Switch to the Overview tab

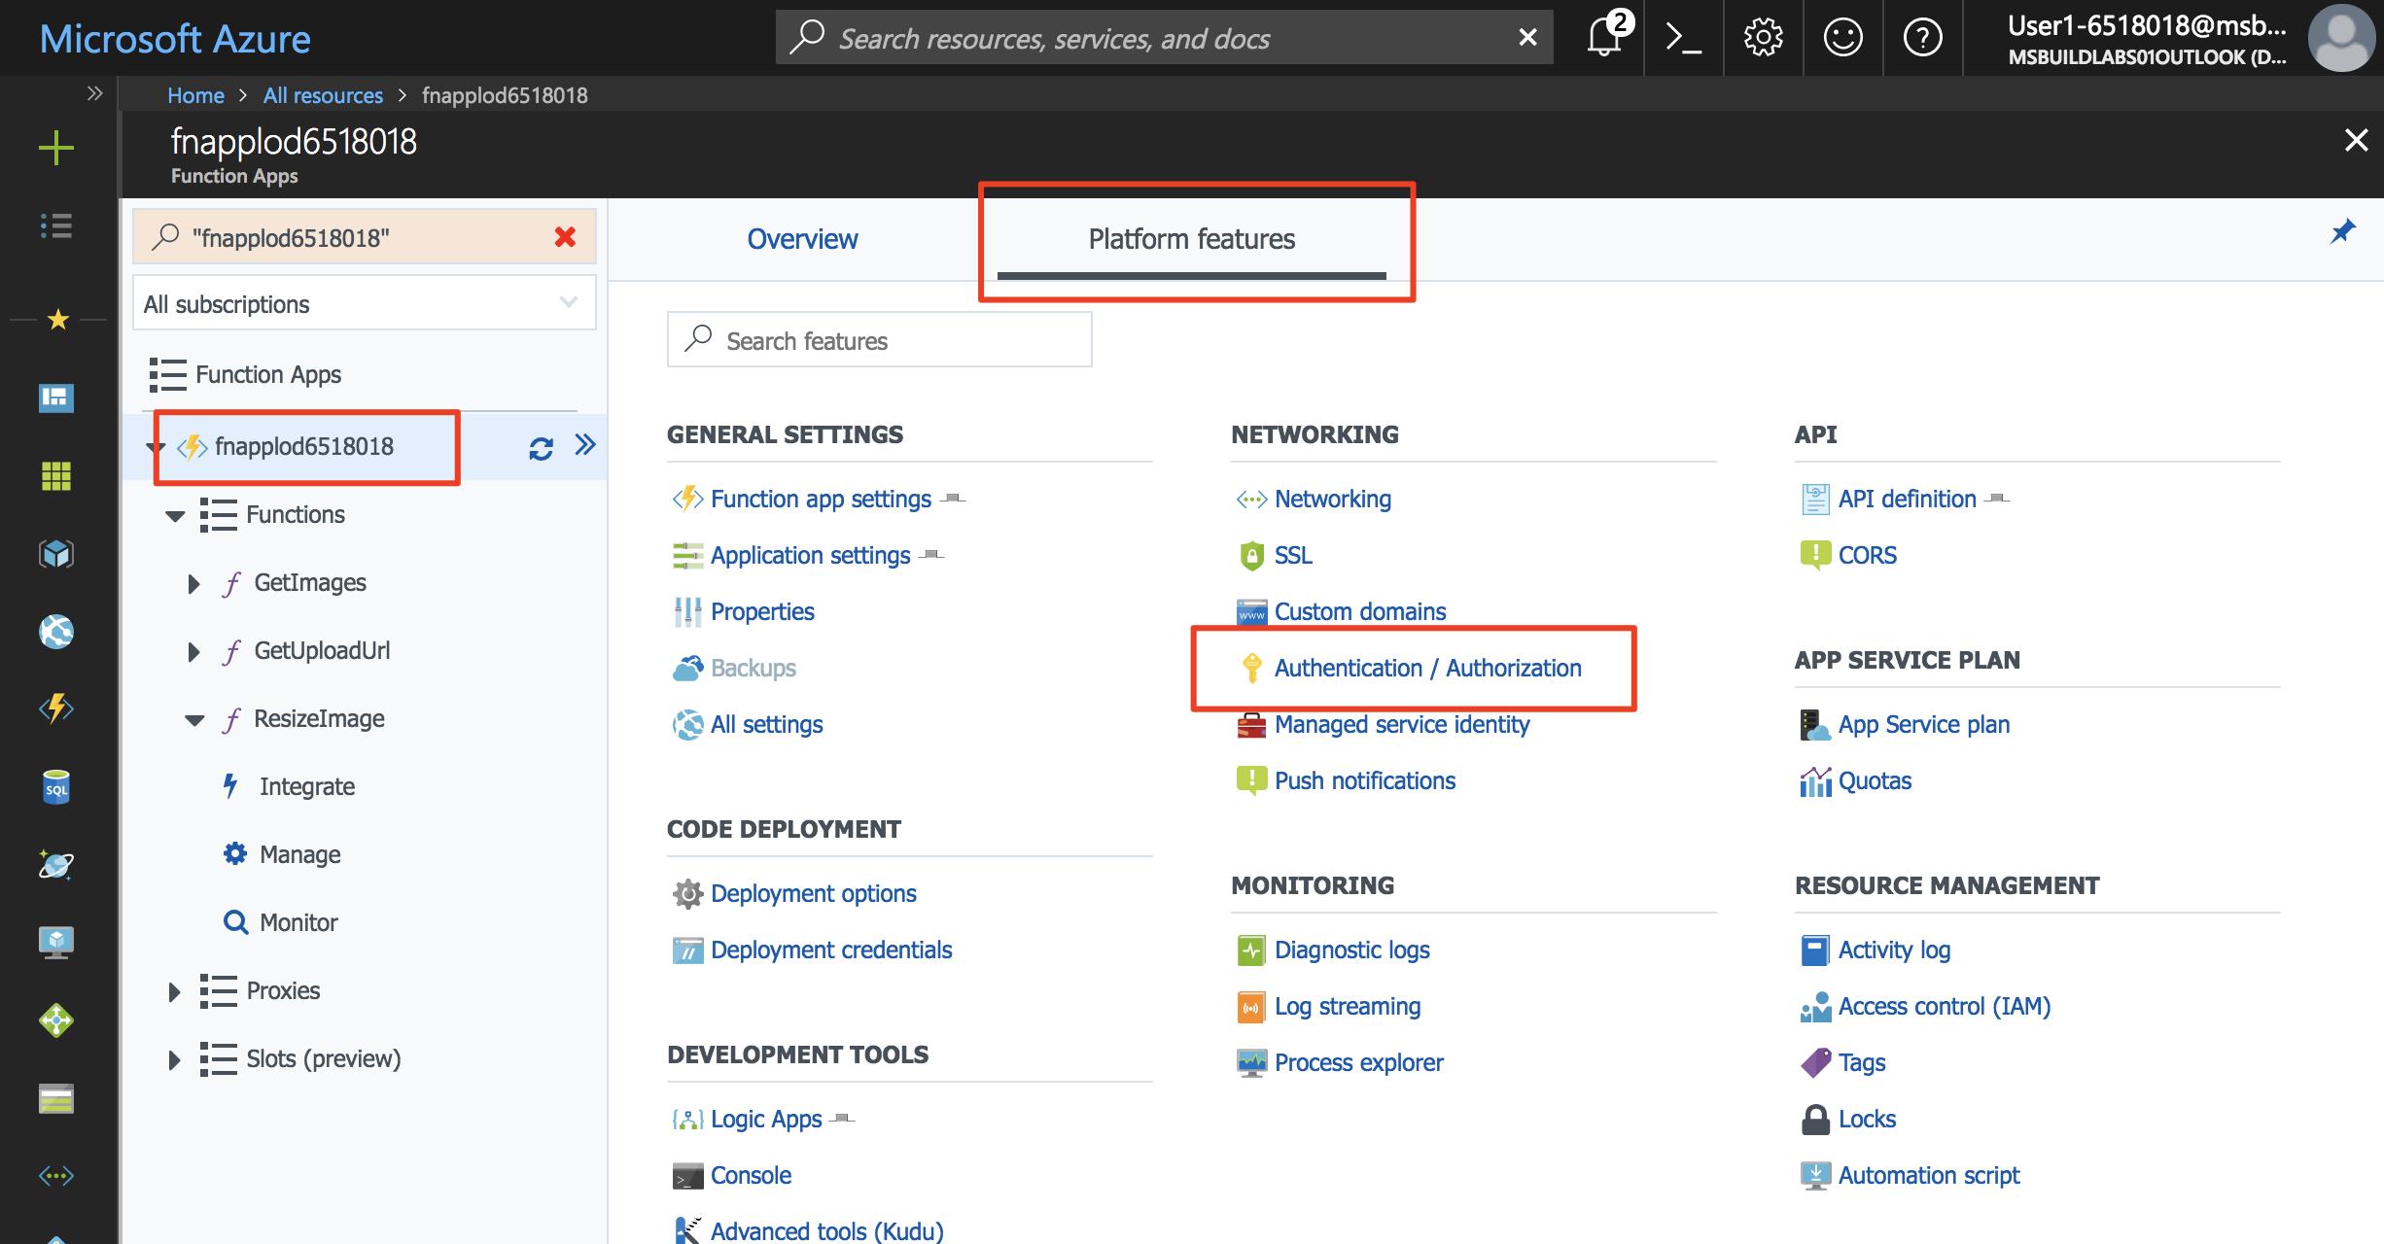tap(802, 239)
